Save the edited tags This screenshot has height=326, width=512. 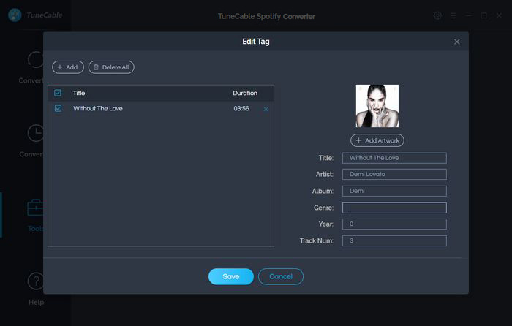tap(231, 276)
